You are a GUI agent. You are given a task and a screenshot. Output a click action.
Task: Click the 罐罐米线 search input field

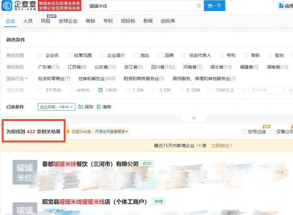(142, 6)
